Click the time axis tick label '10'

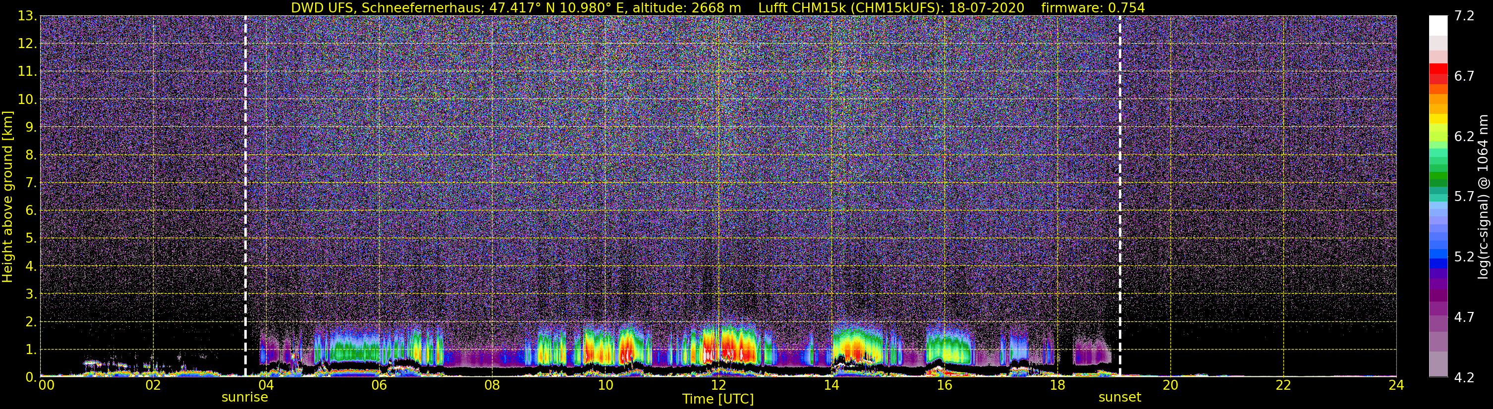tap(605, 386)
